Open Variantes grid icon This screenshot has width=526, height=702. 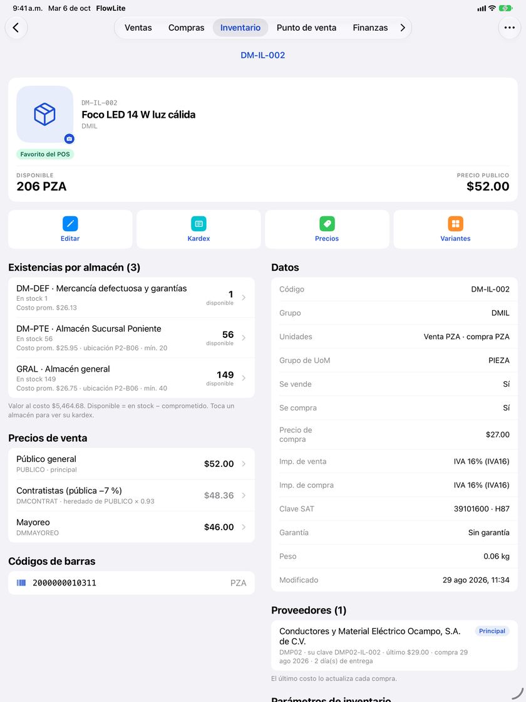click(455, 223)
